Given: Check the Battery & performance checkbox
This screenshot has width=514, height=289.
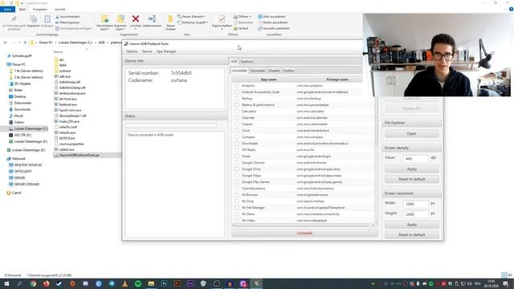Looking at the screenshot, I should tap(236, 105).
